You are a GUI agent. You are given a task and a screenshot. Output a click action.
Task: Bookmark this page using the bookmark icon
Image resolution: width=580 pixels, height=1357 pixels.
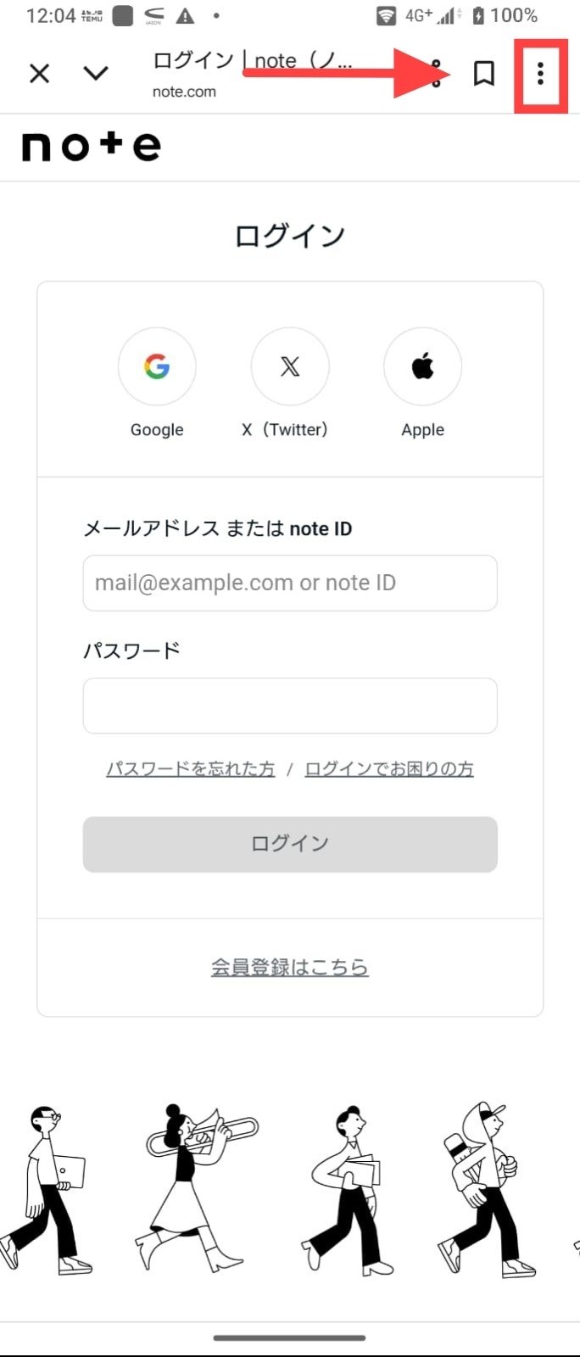483,74
